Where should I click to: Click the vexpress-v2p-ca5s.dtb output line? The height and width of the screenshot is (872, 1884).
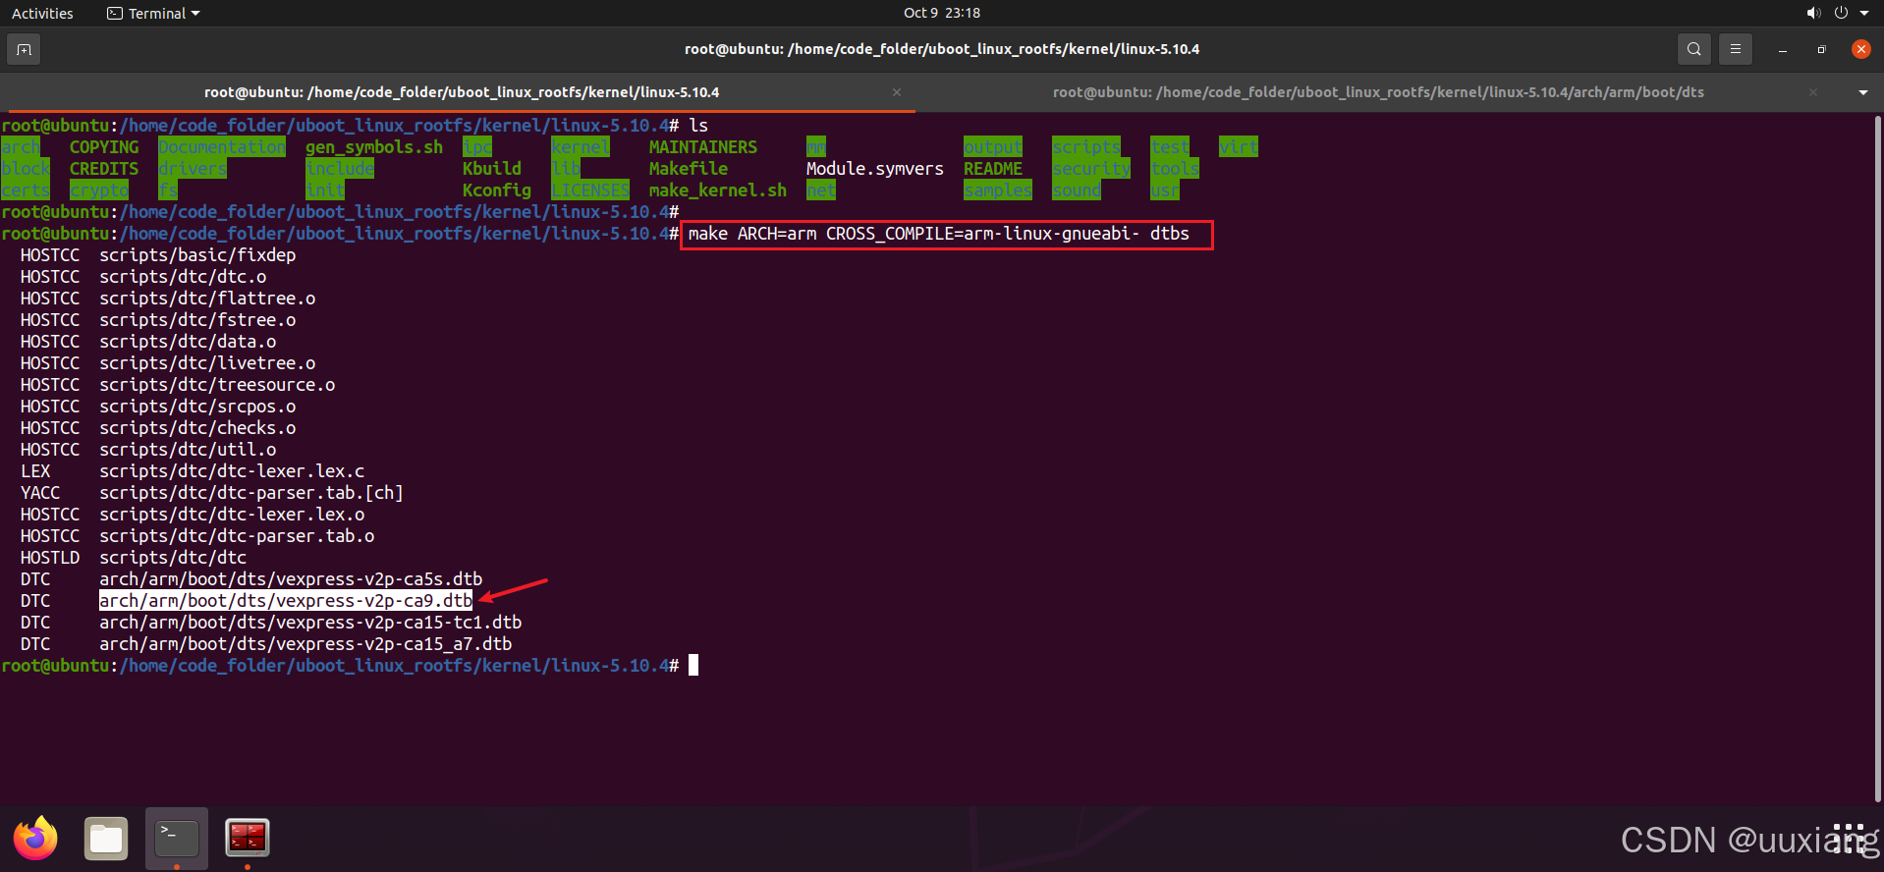pos(291,579)
